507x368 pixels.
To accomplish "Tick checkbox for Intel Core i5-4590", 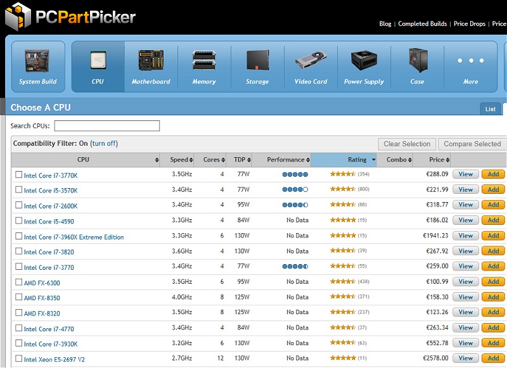I will pos(19,220).
